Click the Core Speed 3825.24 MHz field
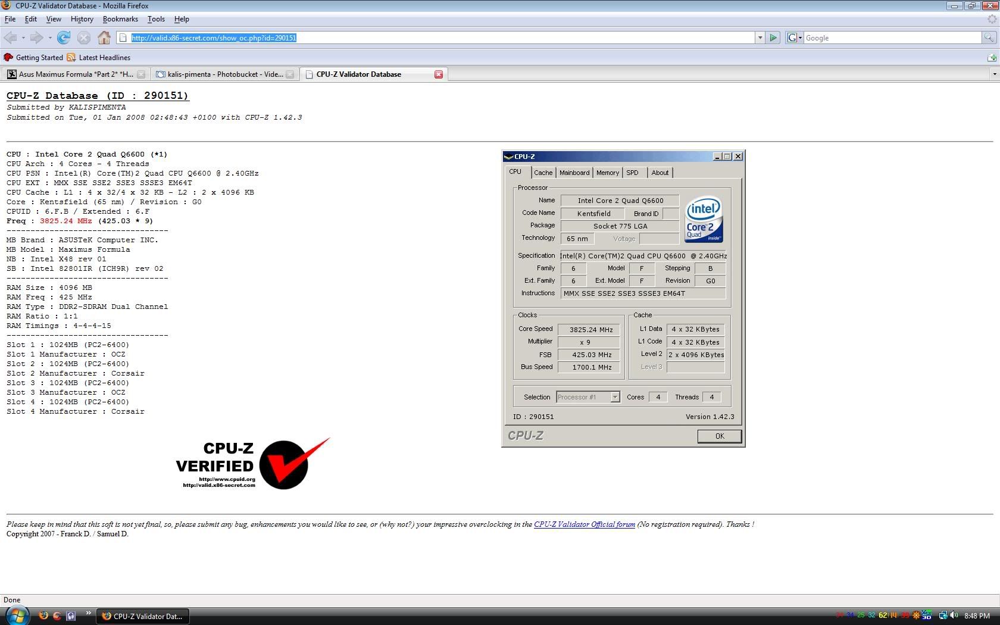The image size is (1000, 625). [589, 329]
